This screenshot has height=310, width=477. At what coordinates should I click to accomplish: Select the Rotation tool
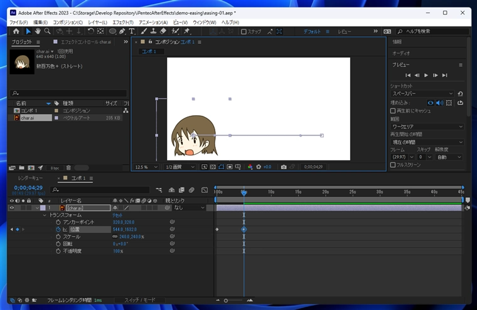[x=90, y=31]
